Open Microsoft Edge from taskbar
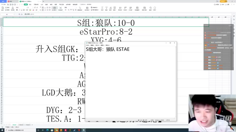This screenshot has width=236, height=132. (47, 130)
